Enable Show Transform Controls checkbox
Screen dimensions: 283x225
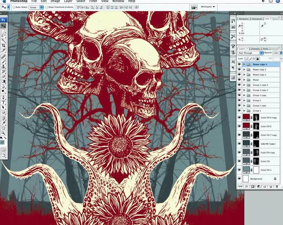point(47,7)
